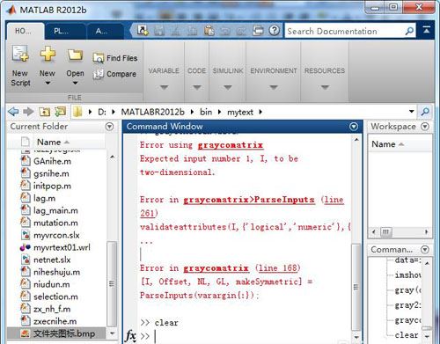Open the Command History panel actions menu
Viewport: 440px width, 344px height.
(425, 250)
